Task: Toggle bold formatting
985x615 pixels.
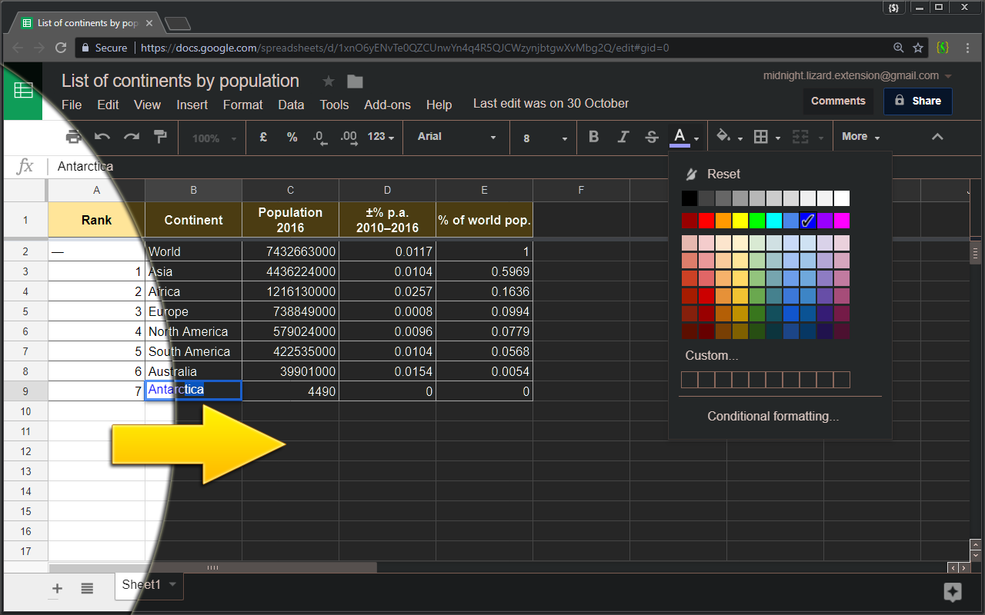Action: 593,137
